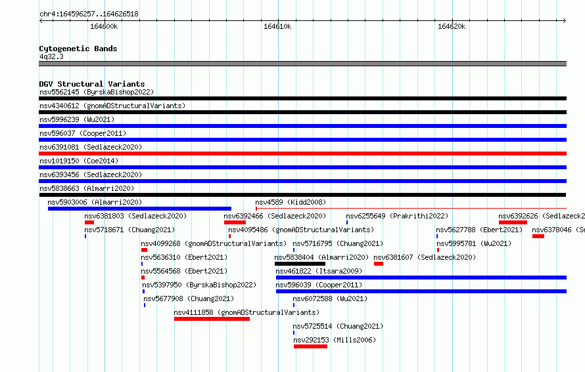Click the 164610k ruler position label
This screenshot has width=585, height=372.
pos(277,26)
